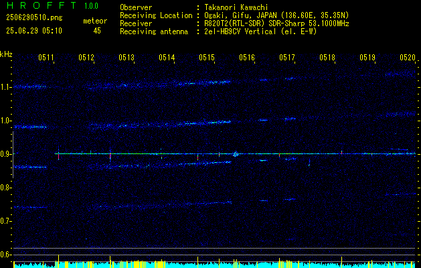Click the 0519 time marker
Screen dimensions: 421x268
tap(367, 57)
